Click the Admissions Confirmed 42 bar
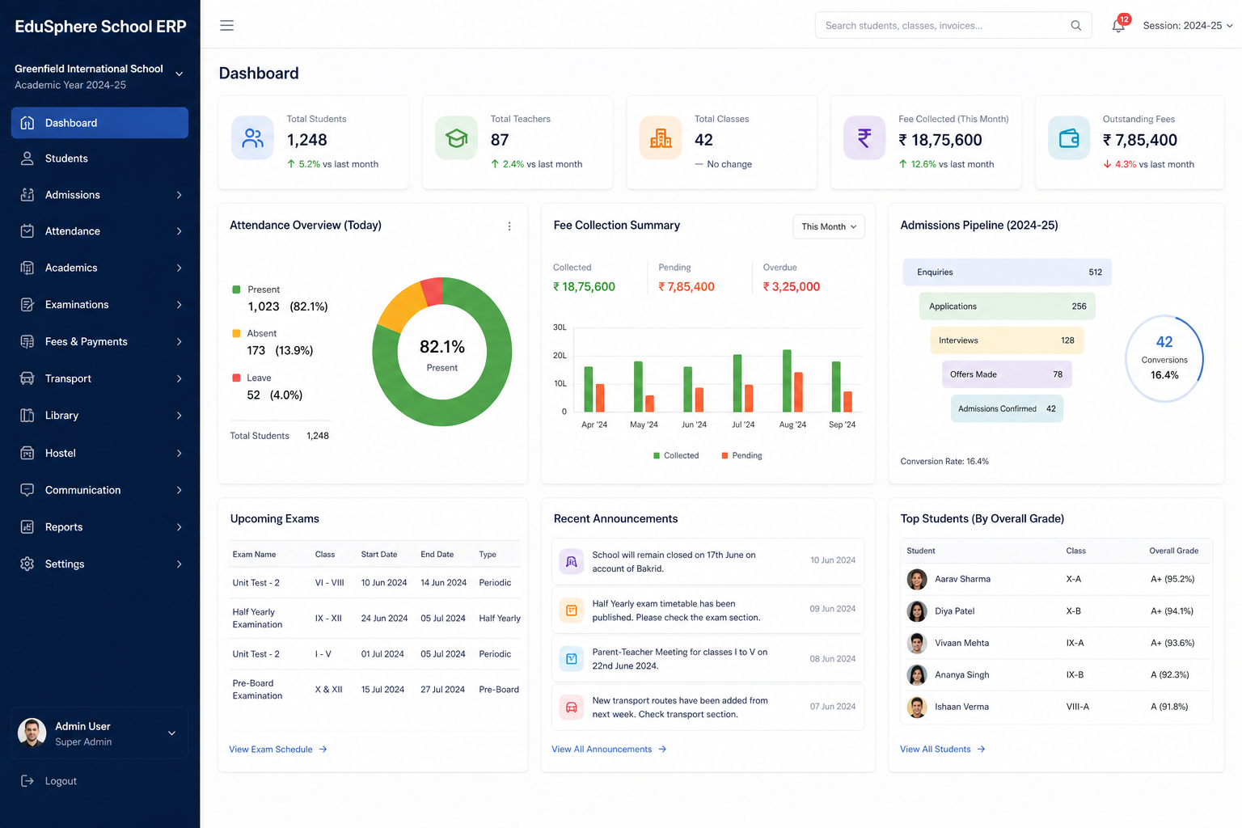The width and height of the screenshot is (1242, 828). pyautogui.click(x=1007, y=408)
